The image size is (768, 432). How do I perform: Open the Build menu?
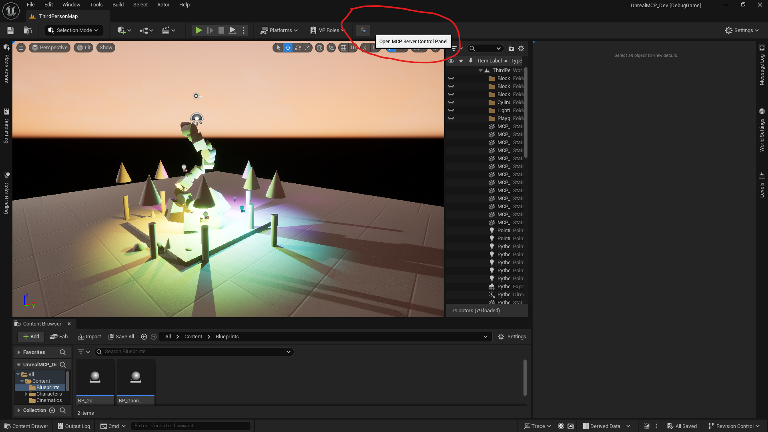coord(118,5)
